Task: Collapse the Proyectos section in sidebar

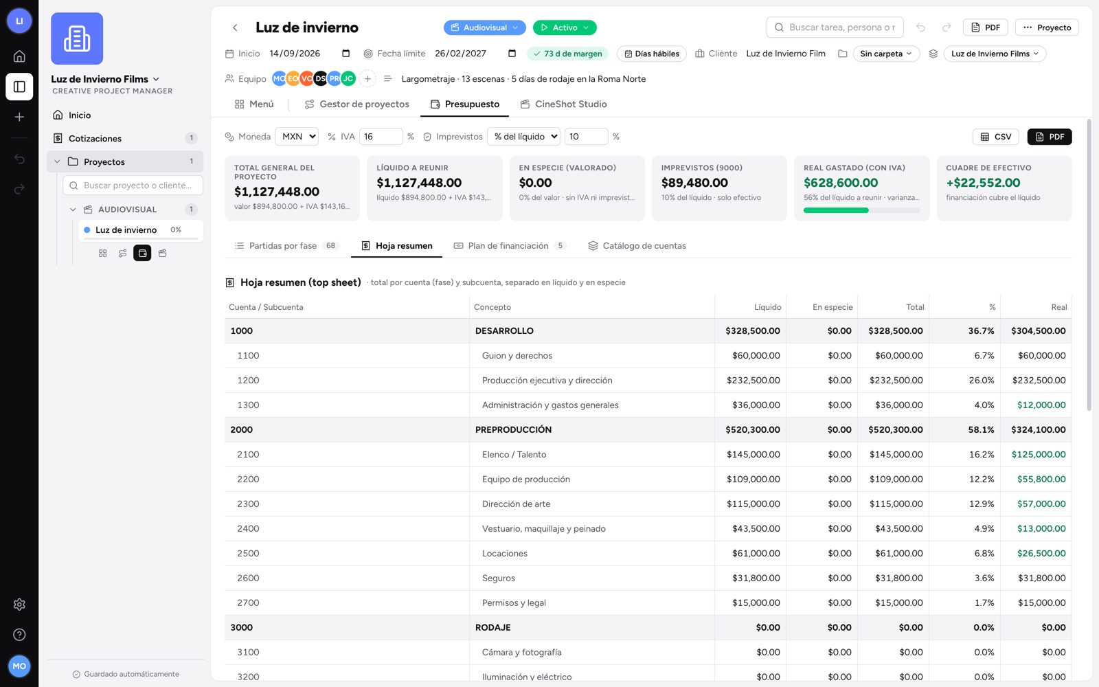Action: coord(57,162)
